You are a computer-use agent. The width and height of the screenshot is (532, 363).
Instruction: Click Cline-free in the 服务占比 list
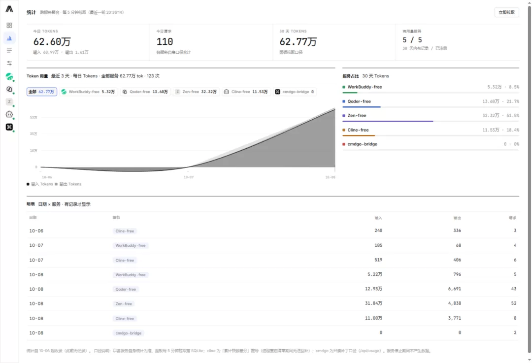(358, 130)
